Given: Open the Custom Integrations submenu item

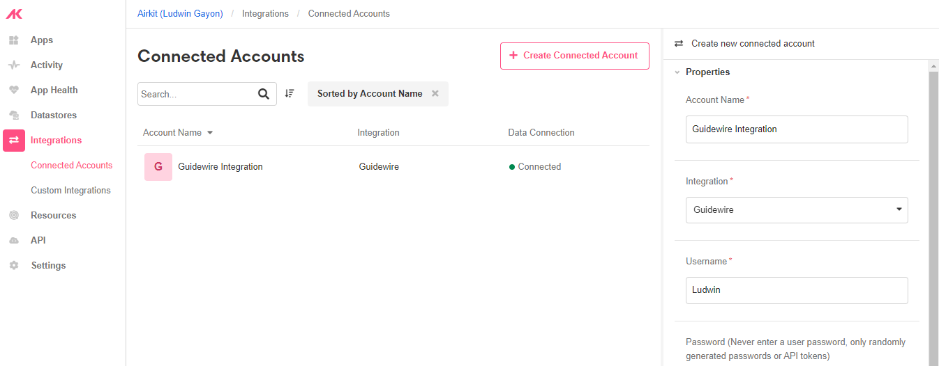Looking at the screenshot, I should 70,191.
